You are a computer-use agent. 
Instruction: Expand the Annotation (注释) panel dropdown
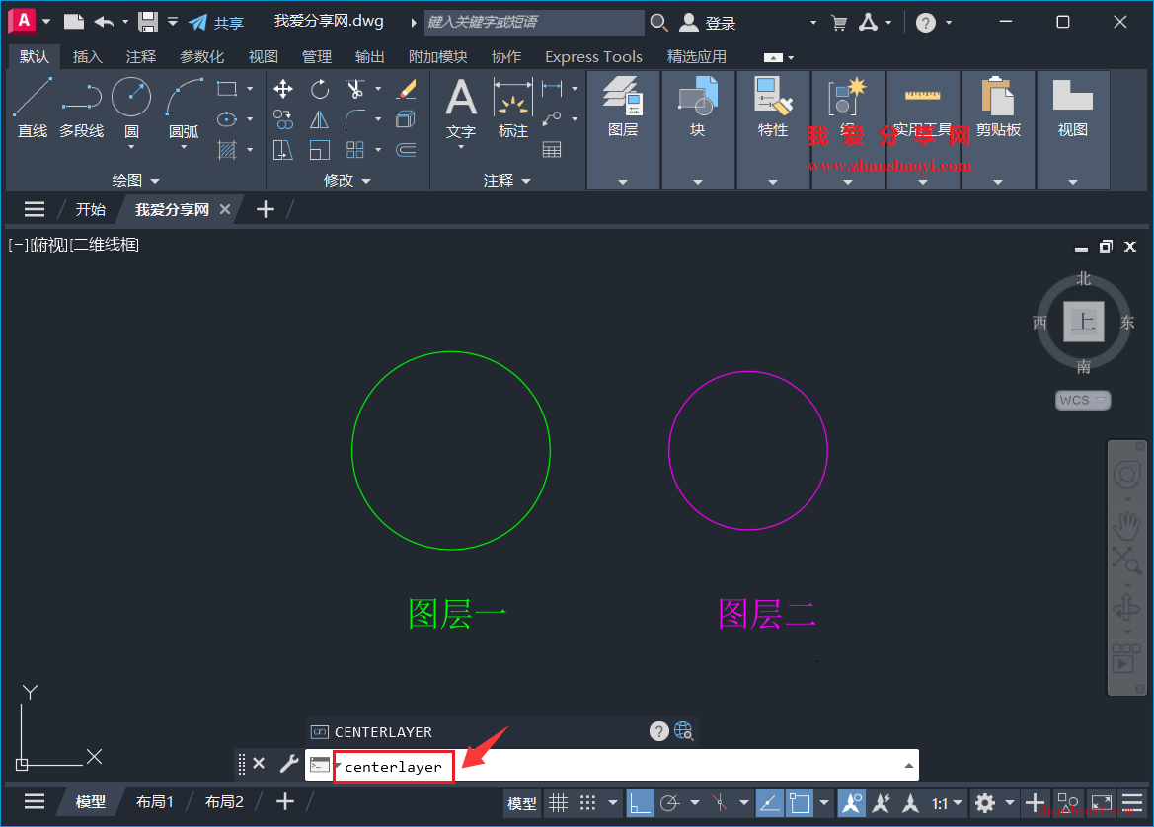click(507, 180)
